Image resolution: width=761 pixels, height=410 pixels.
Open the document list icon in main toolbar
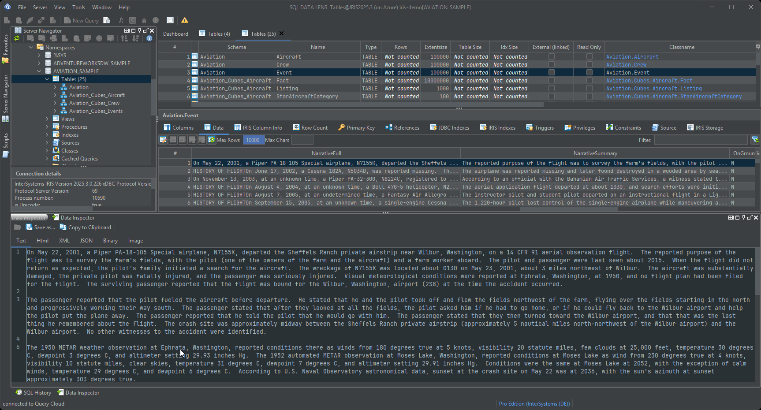(170, 20)
